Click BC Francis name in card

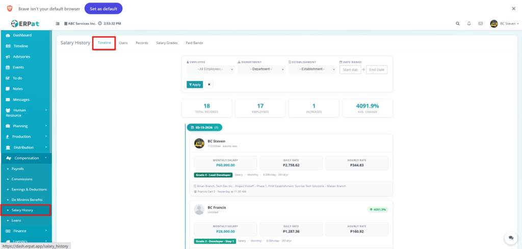(217, 207)
